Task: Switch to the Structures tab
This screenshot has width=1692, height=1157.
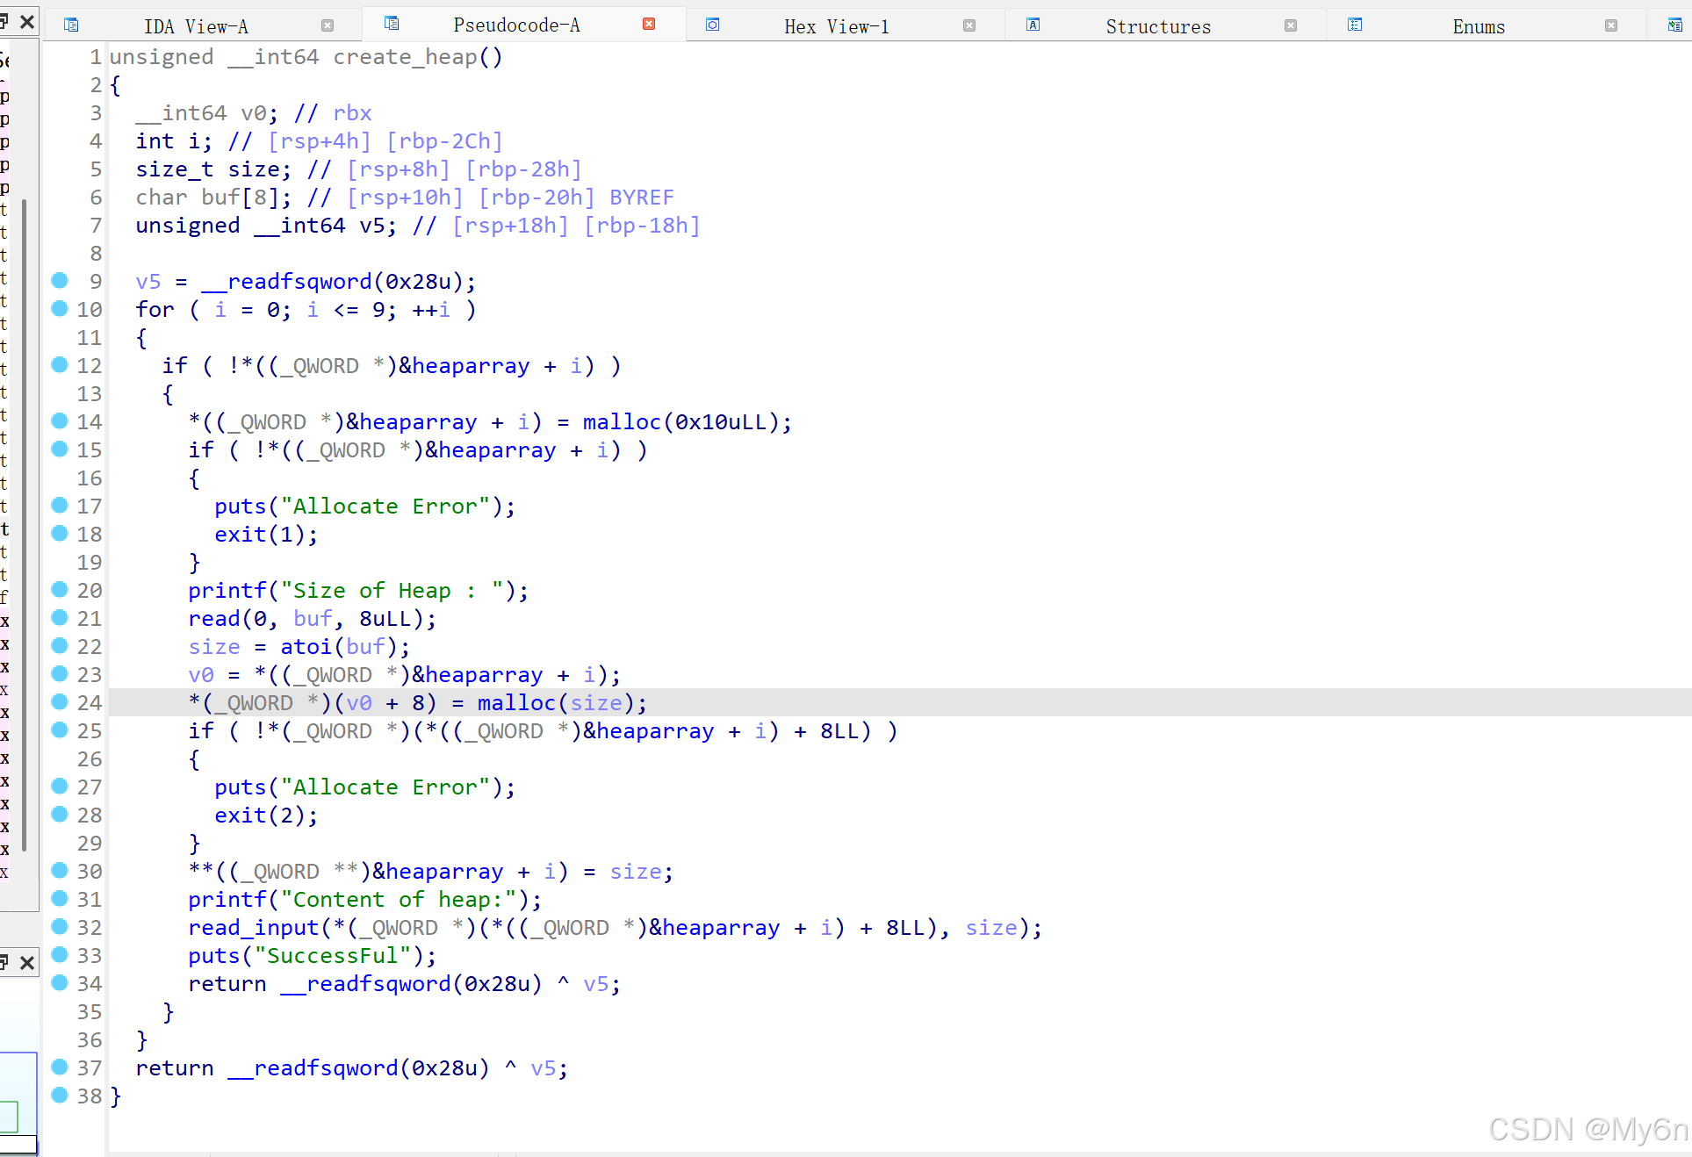Action: click(x=1157, y=27)
